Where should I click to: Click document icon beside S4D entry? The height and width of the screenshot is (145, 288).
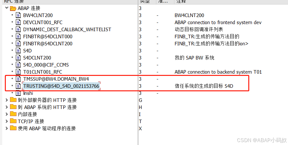pos(18,50)
